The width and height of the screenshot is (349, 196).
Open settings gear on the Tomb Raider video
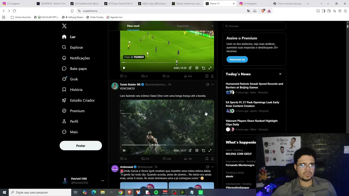[x=197, y=151]
